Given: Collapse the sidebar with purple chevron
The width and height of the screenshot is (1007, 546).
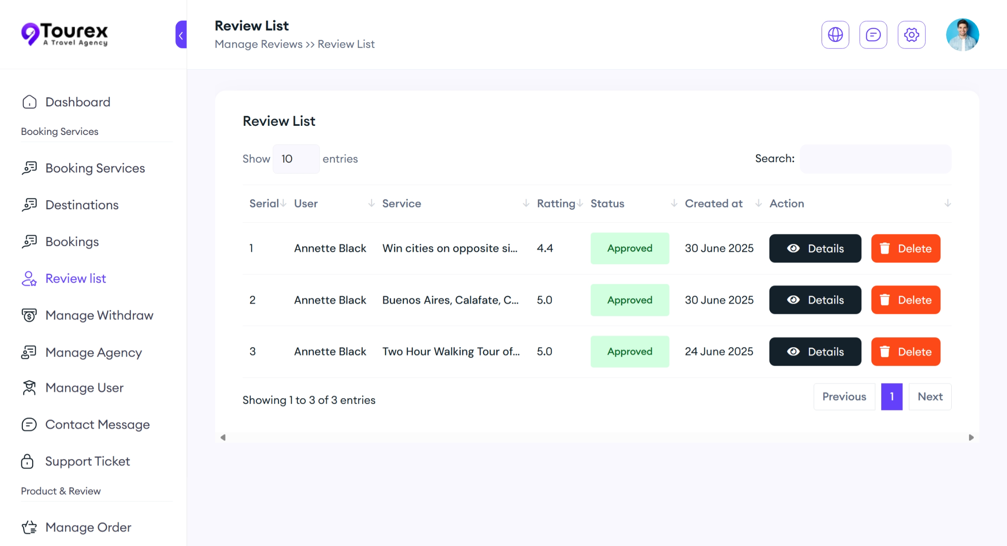Looking at the screenshot, I should (x=181, y=35).
